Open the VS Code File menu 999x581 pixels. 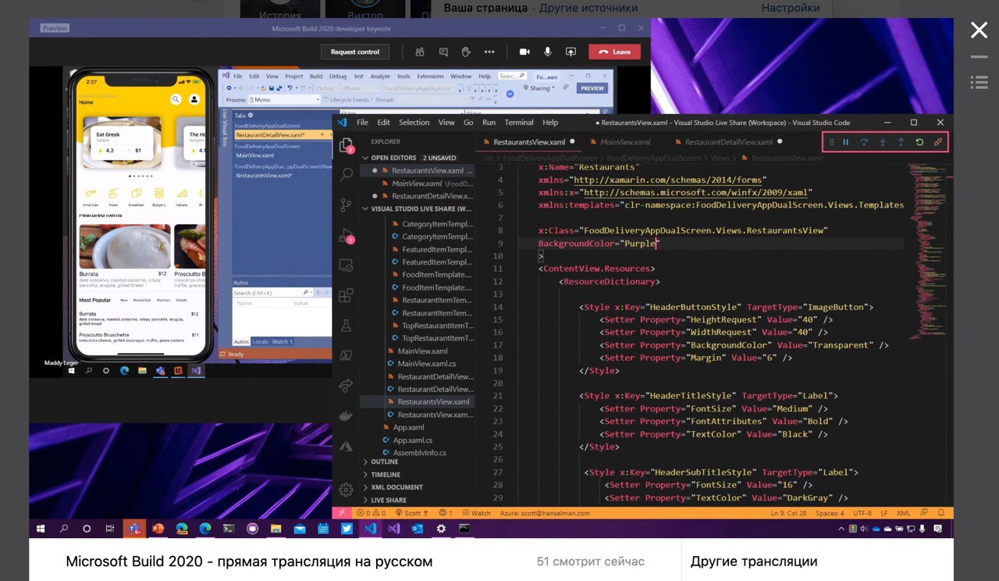coord(362,123)
